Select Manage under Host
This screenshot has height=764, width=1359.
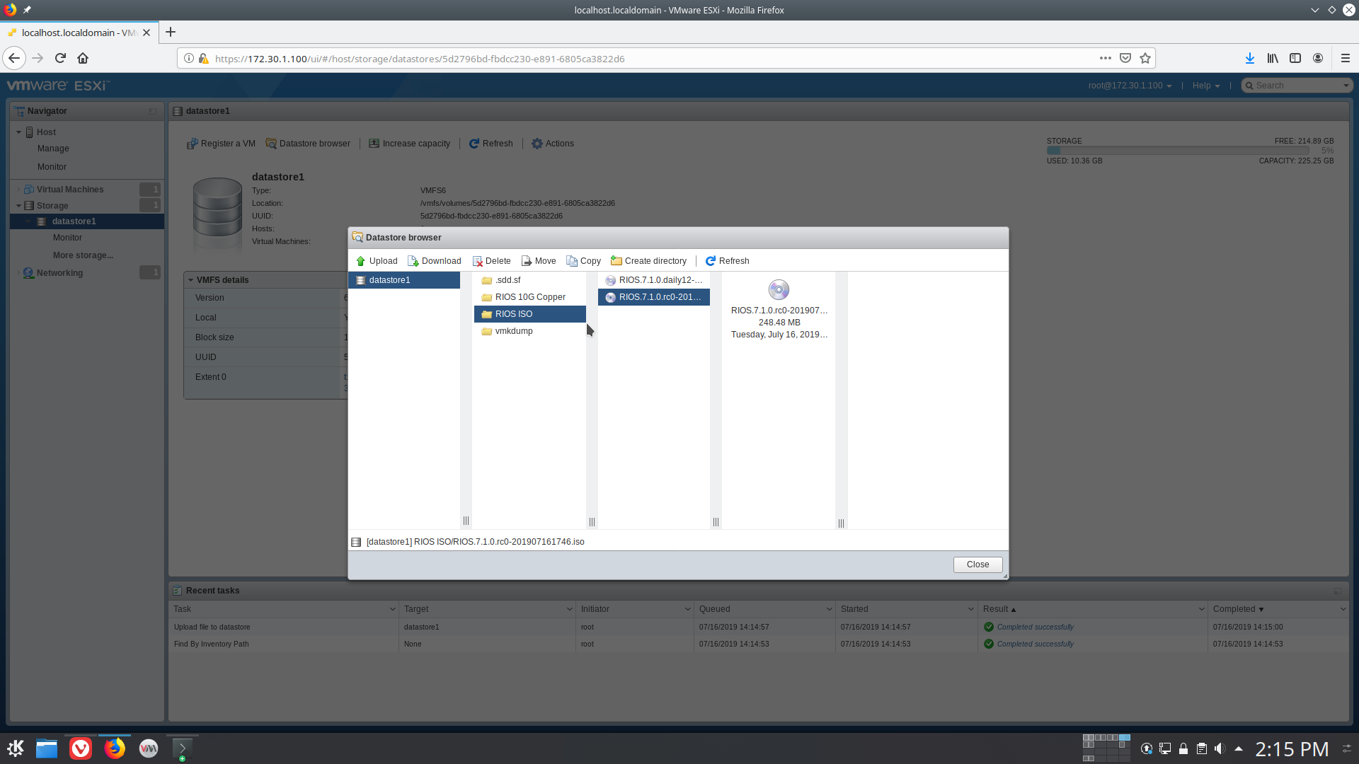click(53, 149)
